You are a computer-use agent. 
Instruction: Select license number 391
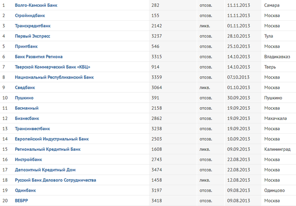click(155, 98)
